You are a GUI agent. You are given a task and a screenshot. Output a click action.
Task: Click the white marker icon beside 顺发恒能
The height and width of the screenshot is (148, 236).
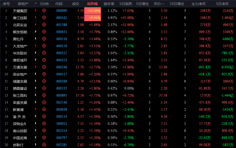tap(35, 32)
